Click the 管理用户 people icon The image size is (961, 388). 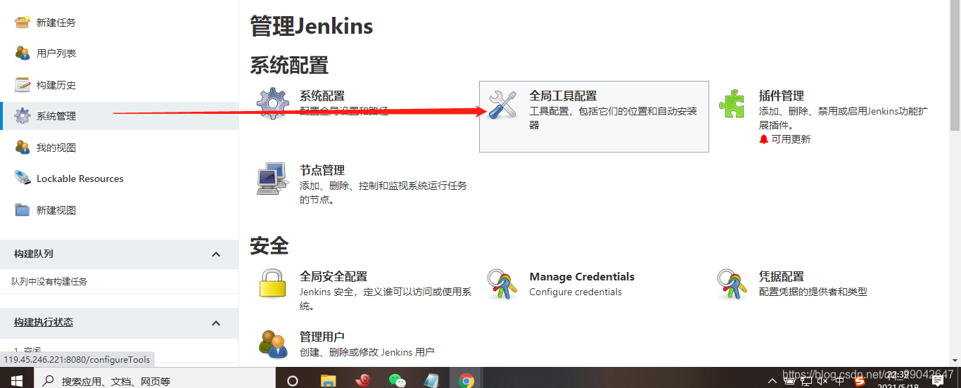click(273, 344)
